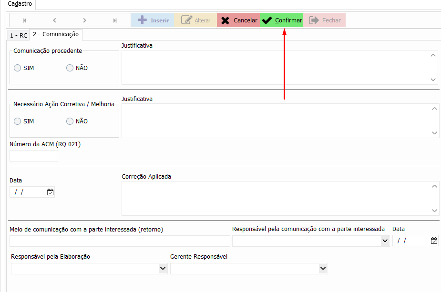Click the Número da ACM input field
441x292 pixels.
[34, 156]
